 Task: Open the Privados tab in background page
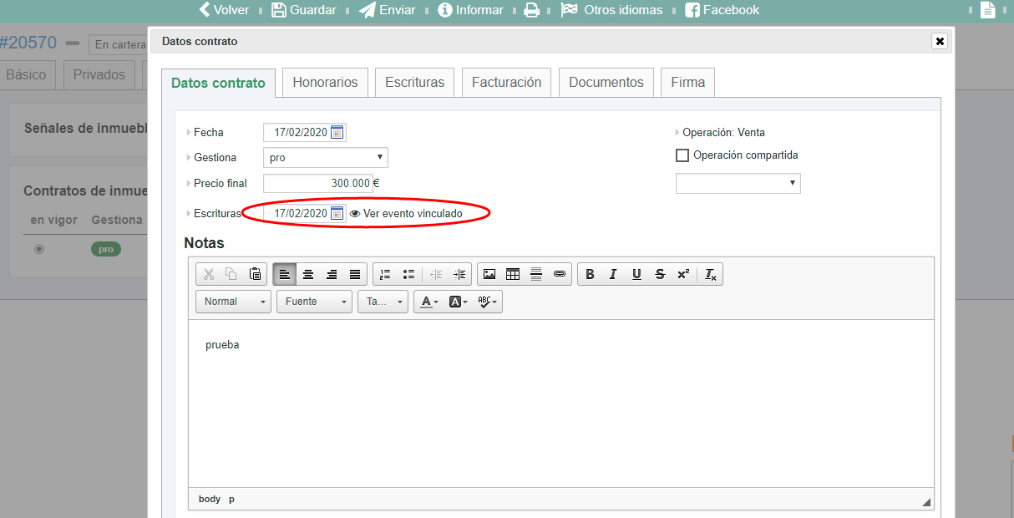tap(99, 74)
